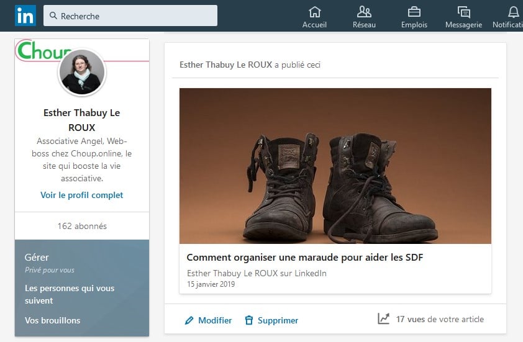Open Les personnes qui vous suivent
Image resolution: width=523 pixels, height=342 pixels.
point(70,294)
